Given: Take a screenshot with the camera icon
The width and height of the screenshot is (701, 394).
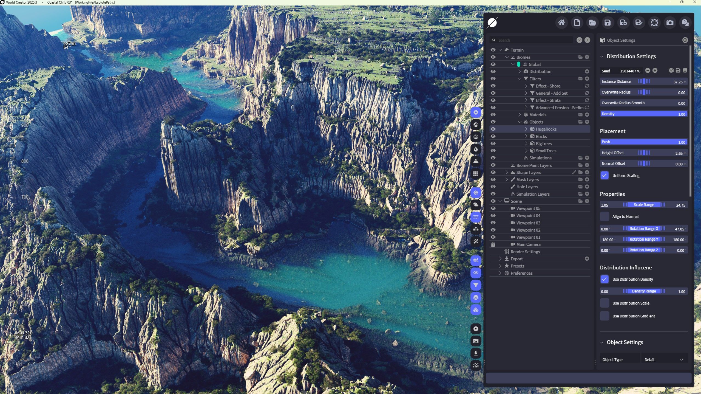Looking at the screenshot, I should (670, 22).
